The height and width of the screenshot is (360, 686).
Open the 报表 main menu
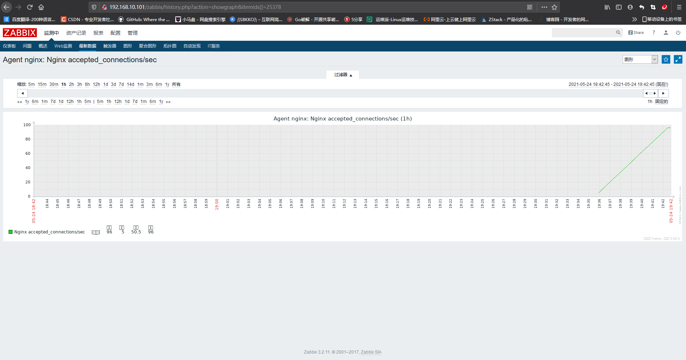point(98,33)
